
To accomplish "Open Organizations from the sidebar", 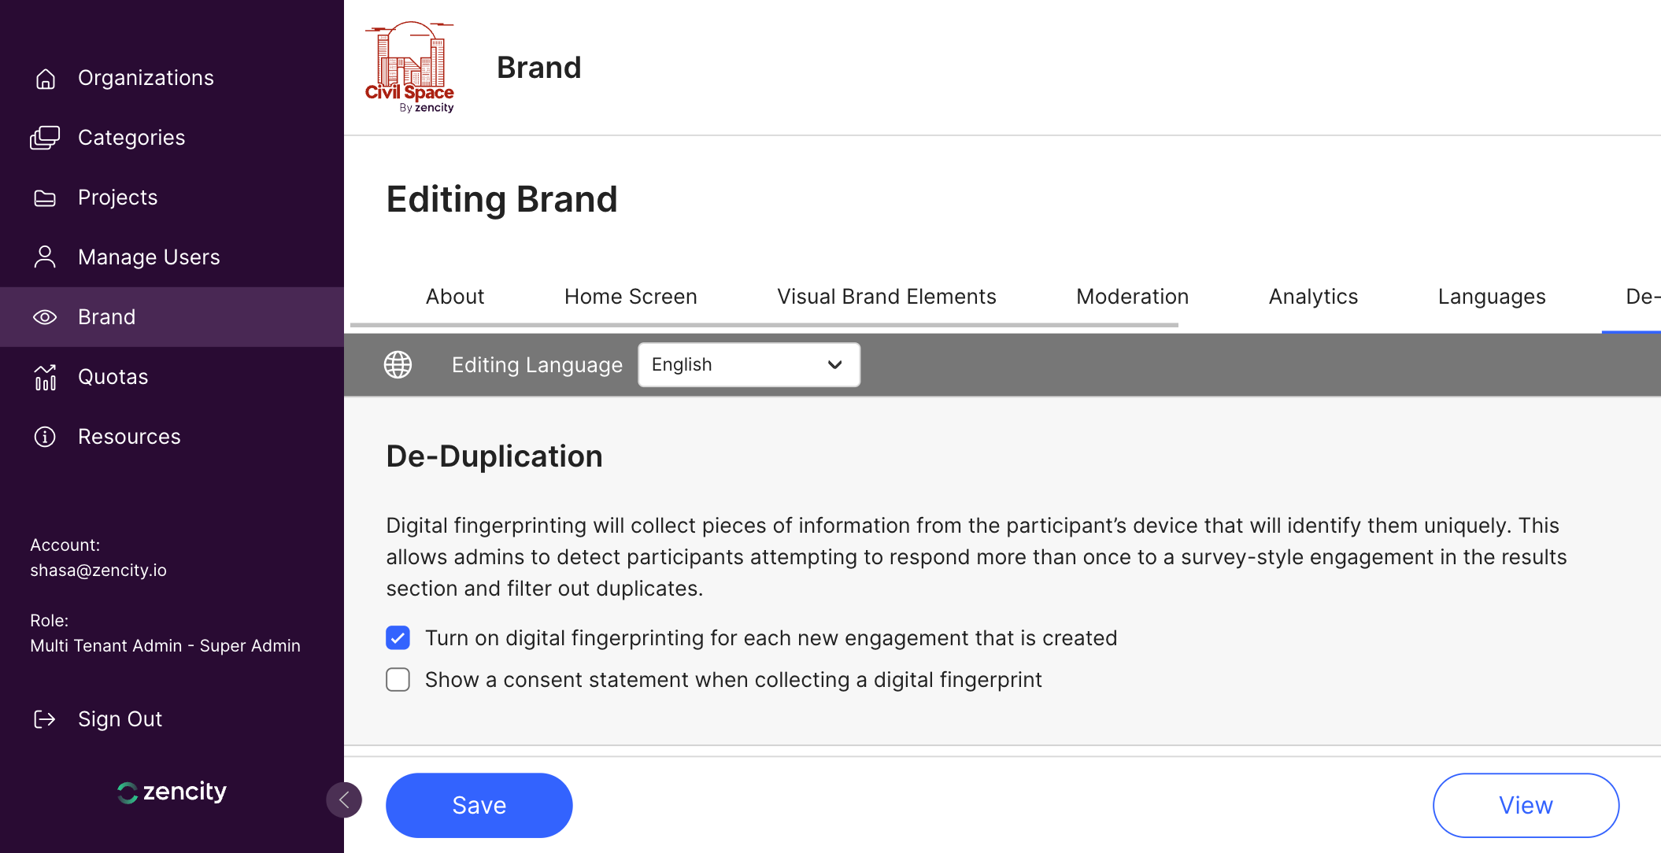I will [x=172, y=78].
